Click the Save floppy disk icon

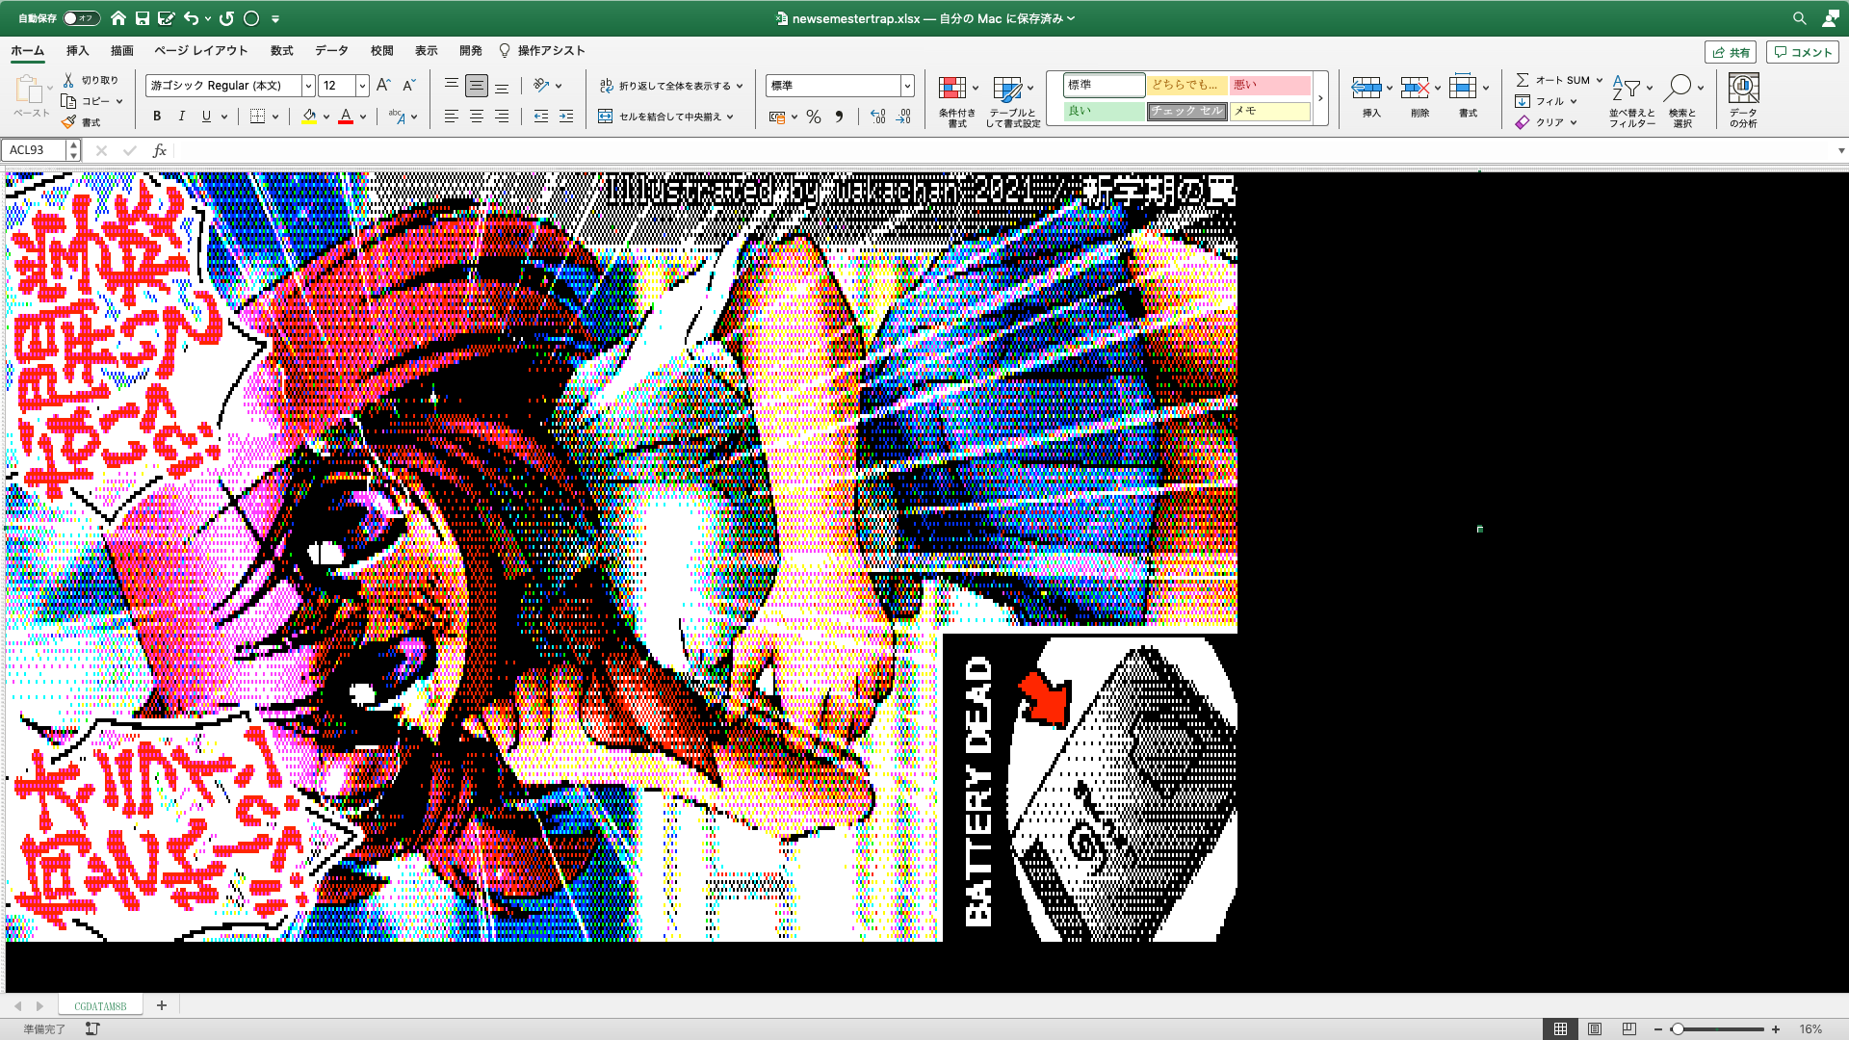coord(143,18)
